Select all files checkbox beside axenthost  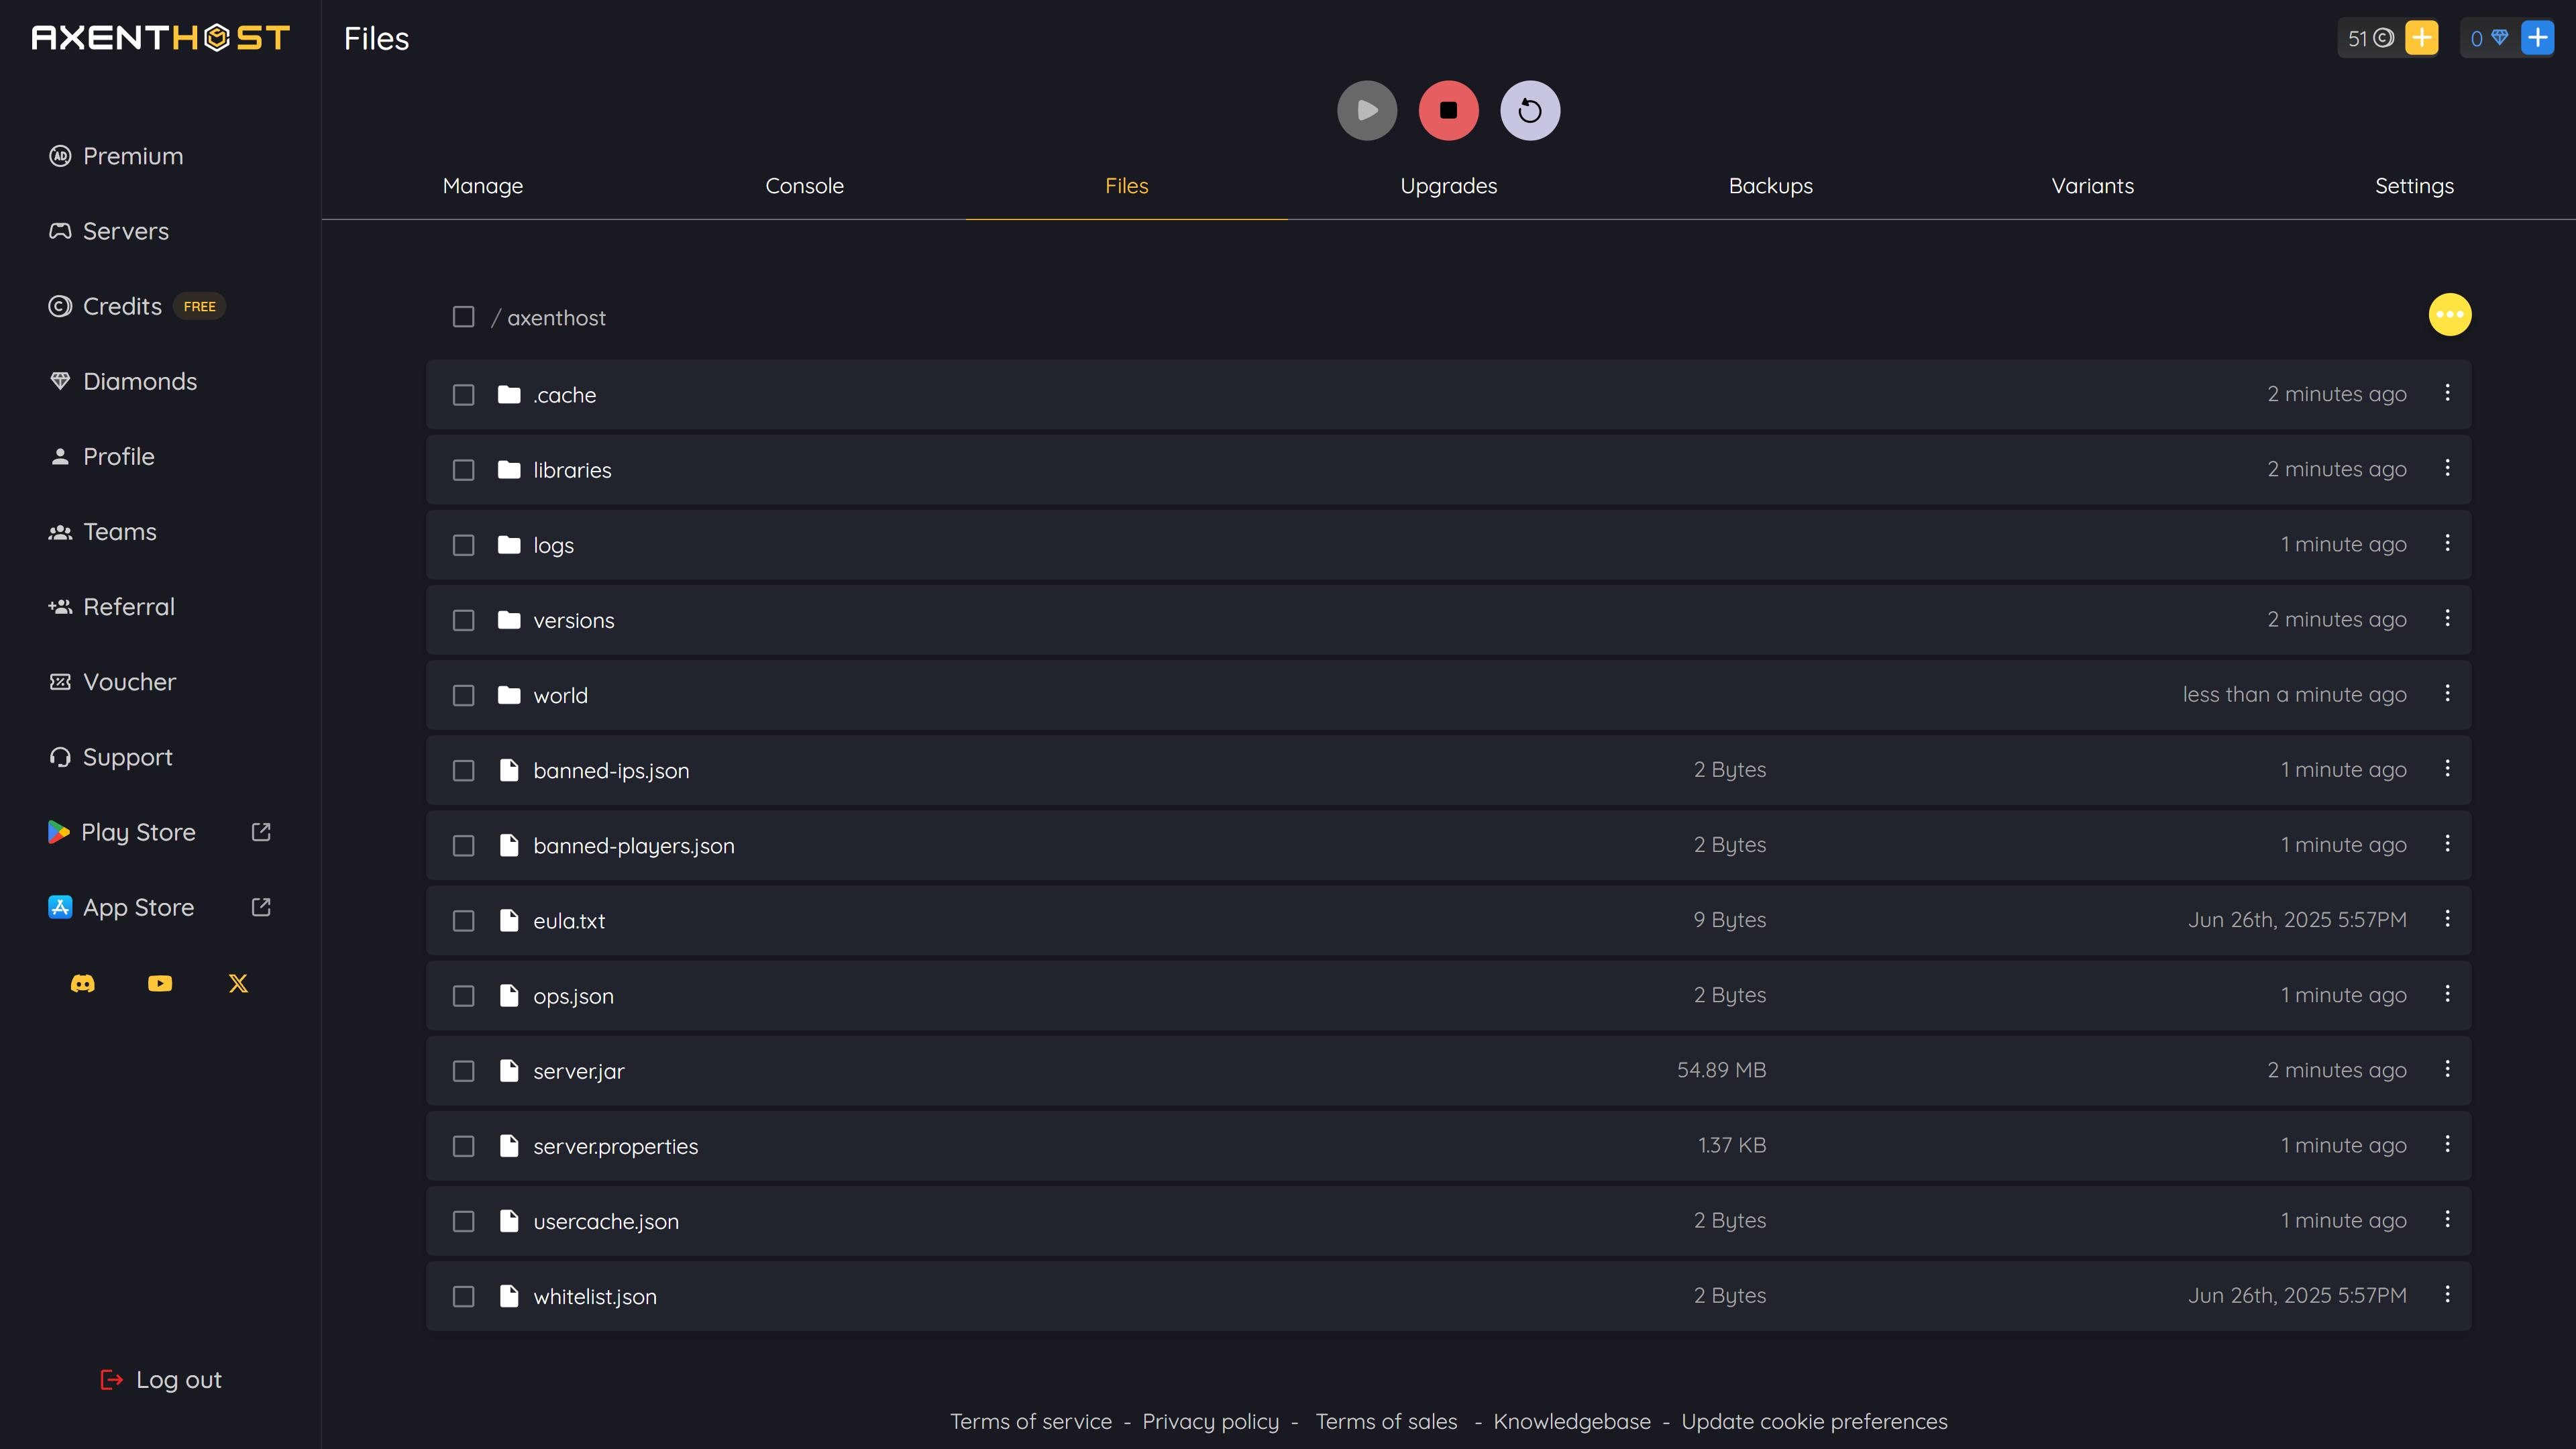[x=463, y=317]
